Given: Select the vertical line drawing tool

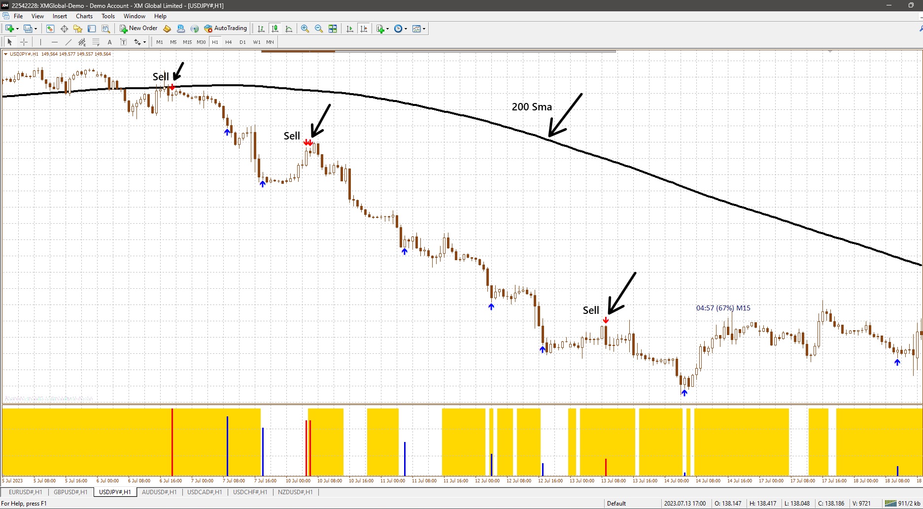Looking at the screenshot, I should point(41,42).
